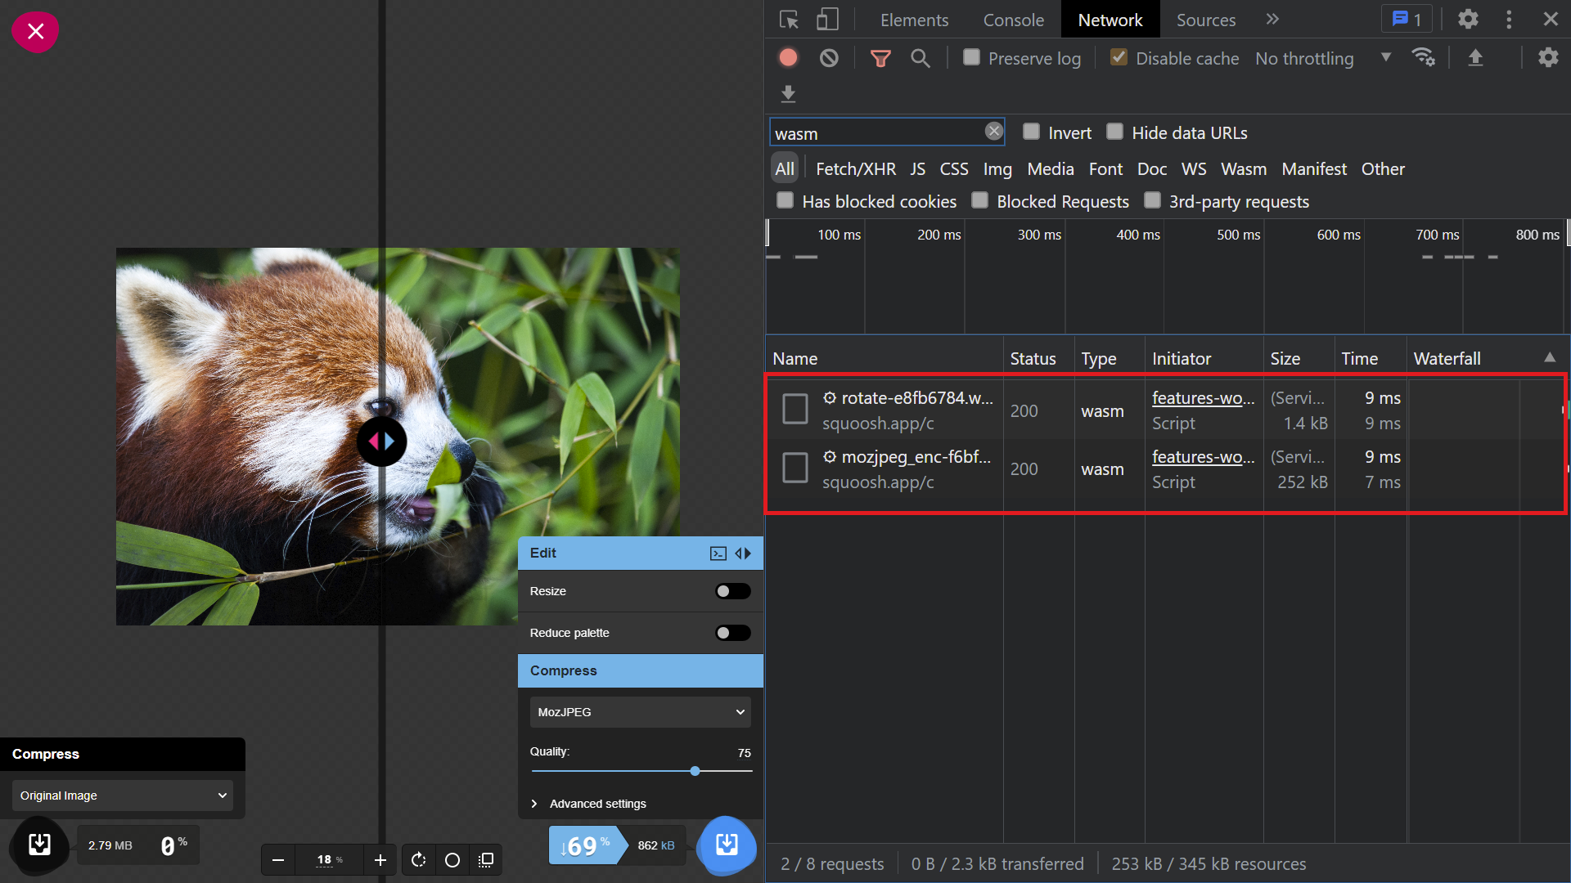Viewport: 1571px width, 883px height.
Task: Open the Original Image dropdown
Action: [x=123, y=796]
